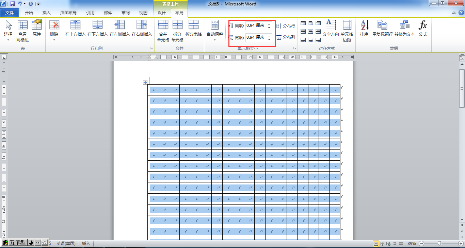Switch to Print Layout view in status bar
The height and width of the screenshot is (248, 465).
(x=376, y=244)
